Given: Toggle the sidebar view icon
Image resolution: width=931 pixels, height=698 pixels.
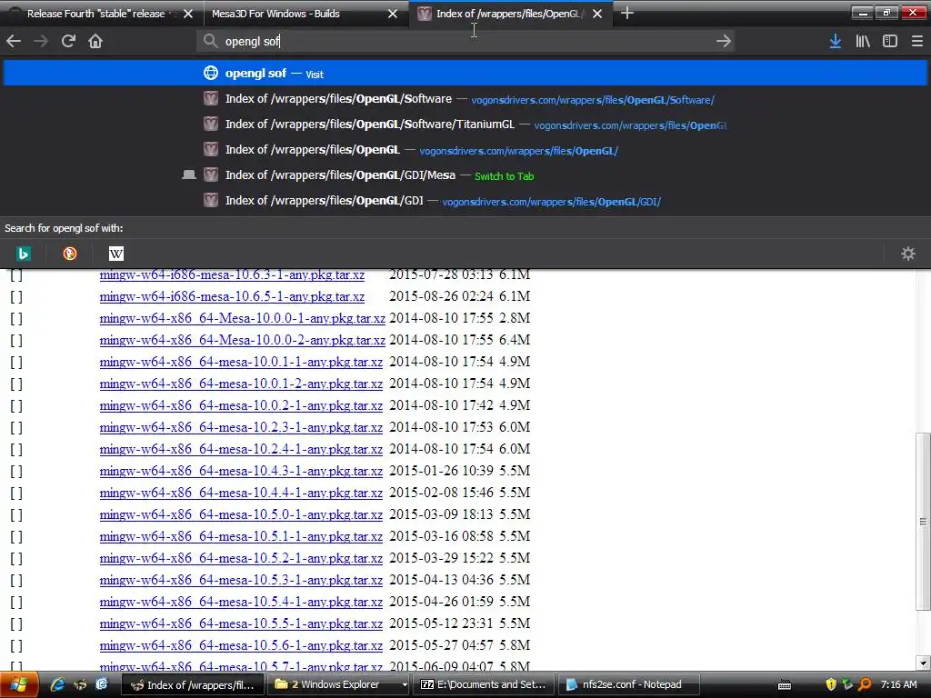Looking at the screenshot, I should [889, 41].
